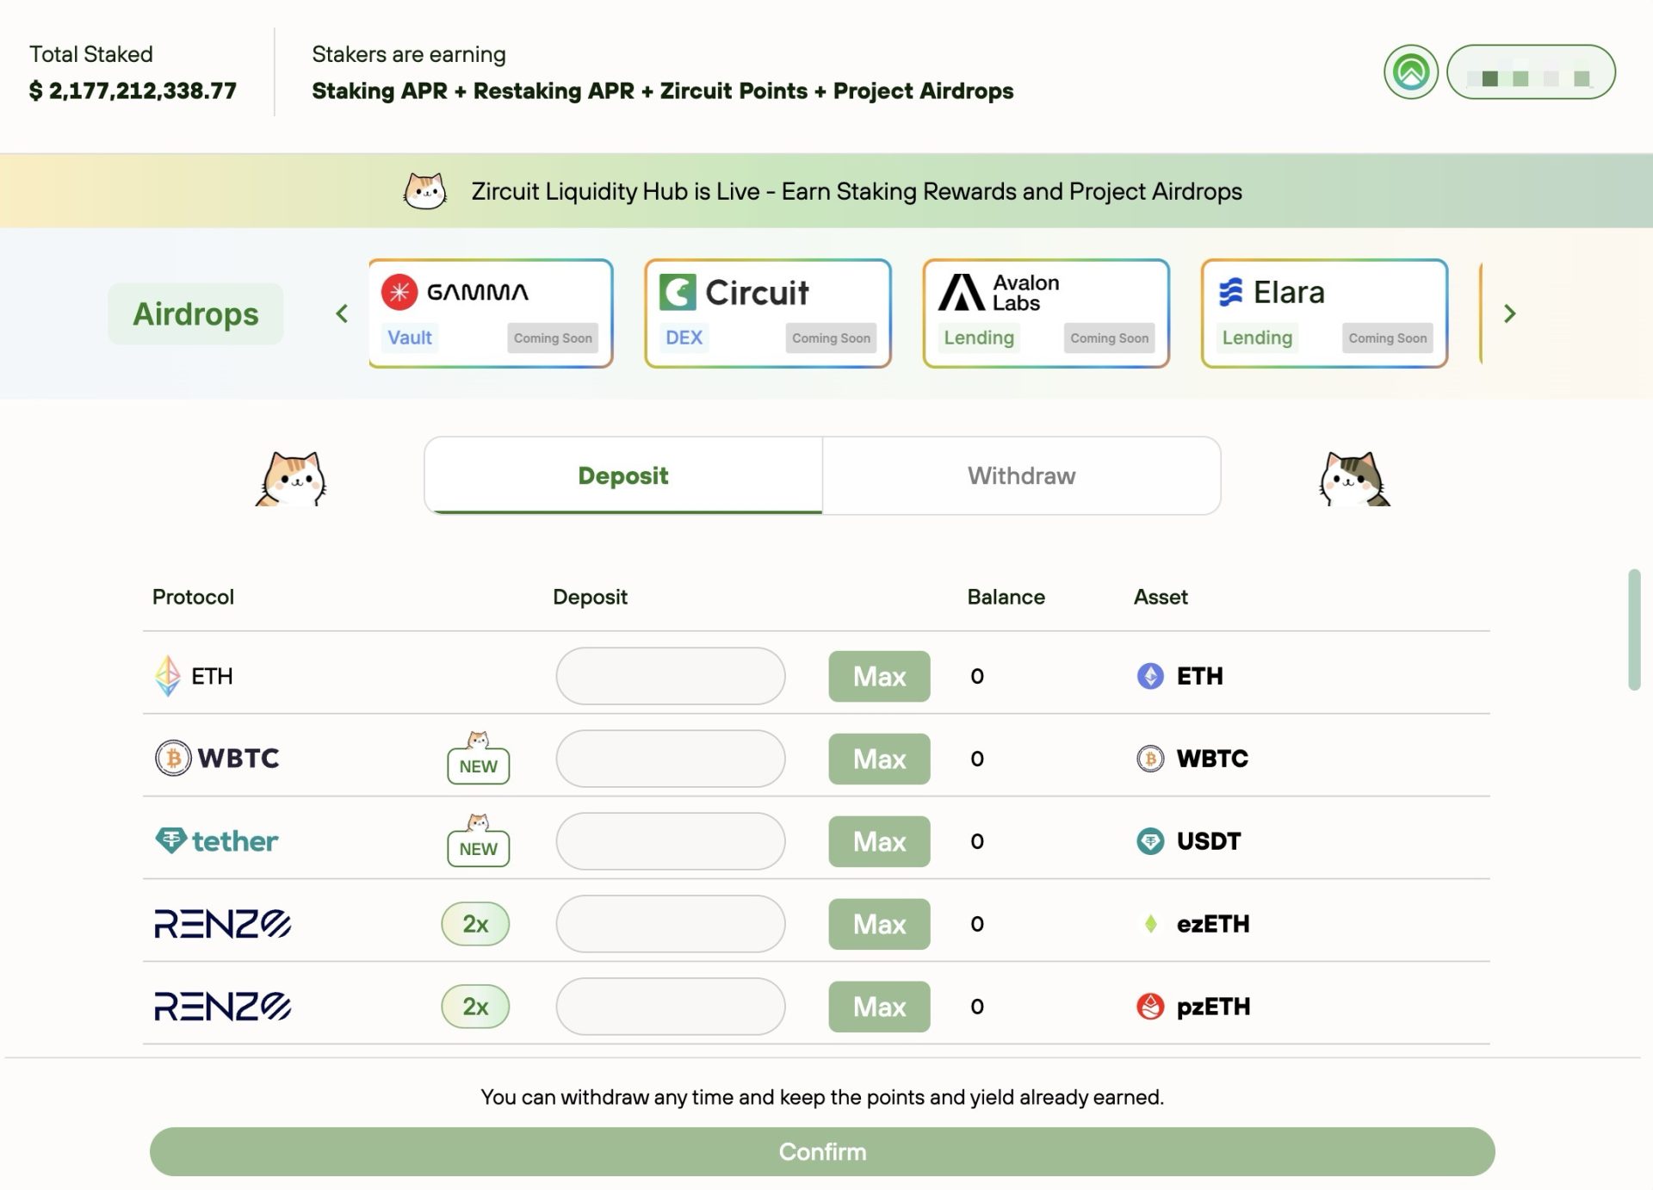This screenshot has width=1653, height=1190.
Task: Click Coming Soon badge on Circuit card
Action: 831,338
